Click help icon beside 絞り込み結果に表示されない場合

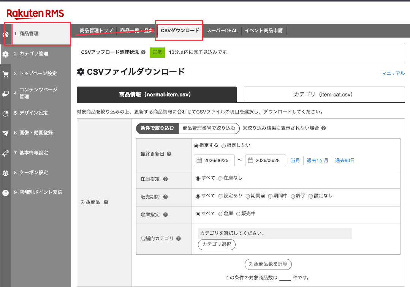tap(323, 128)
